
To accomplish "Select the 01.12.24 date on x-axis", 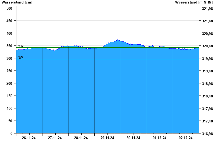I will coord(159,138).
